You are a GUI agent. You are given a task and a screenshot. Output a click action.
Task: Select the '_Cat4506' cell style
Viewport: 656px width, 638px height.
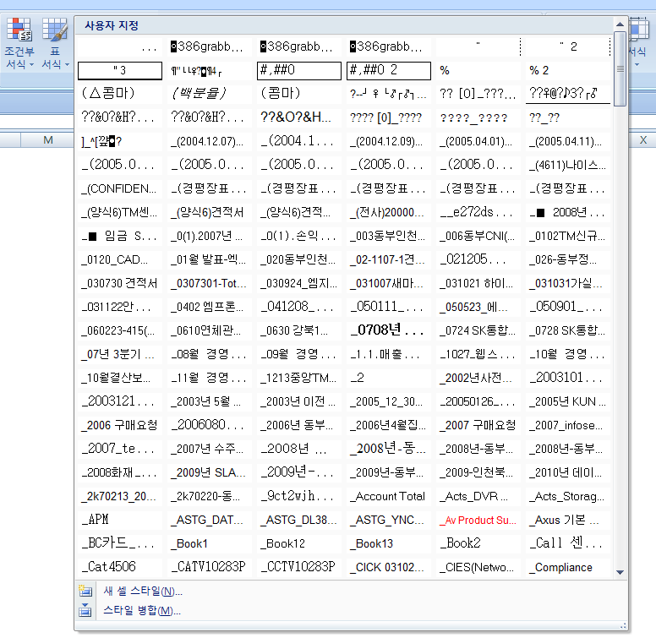(120, 567)
